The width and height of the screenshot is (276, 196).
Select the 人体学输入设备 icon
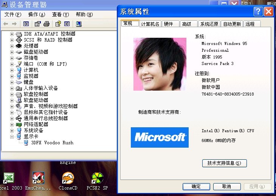coord(19,88)
